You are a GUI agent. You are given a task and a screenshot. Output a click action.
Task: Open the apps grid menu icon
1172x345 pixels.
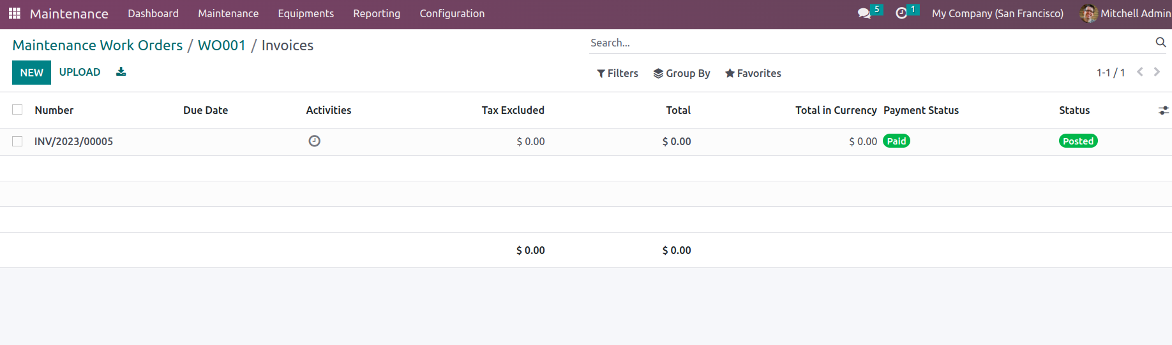[x=14, y=13]
